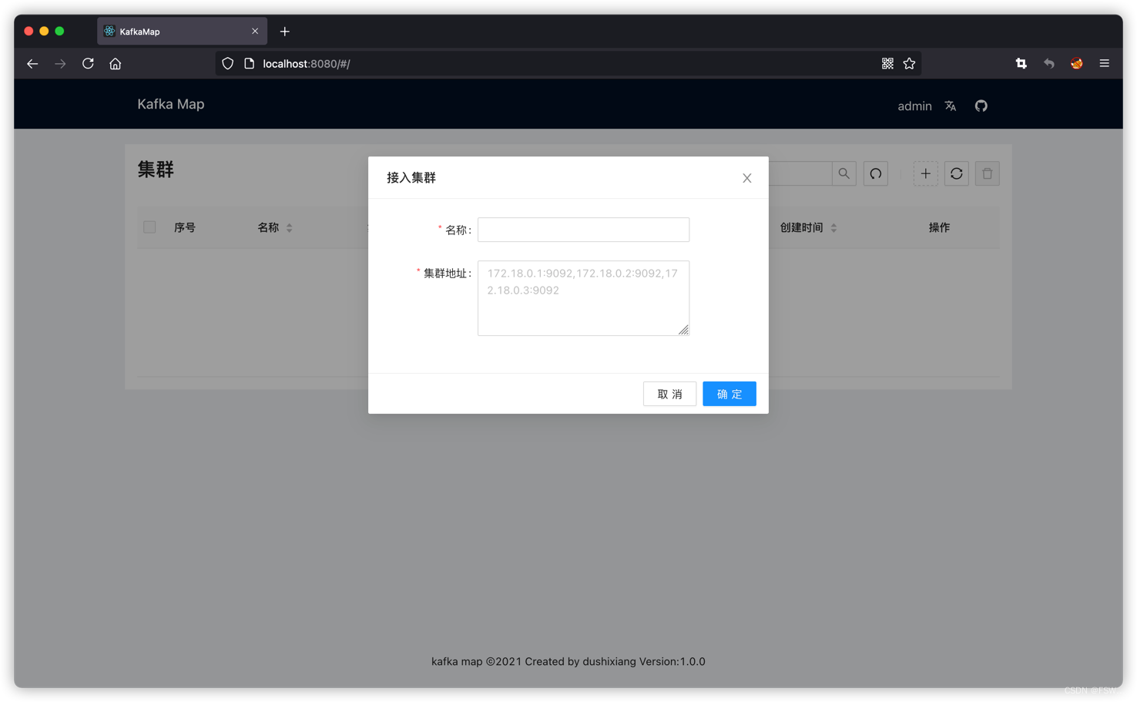This screenshot has width=1137, height=702.
Task: Cancel the 接入集群 dialog with 取消
Action: tap(669, 394)
